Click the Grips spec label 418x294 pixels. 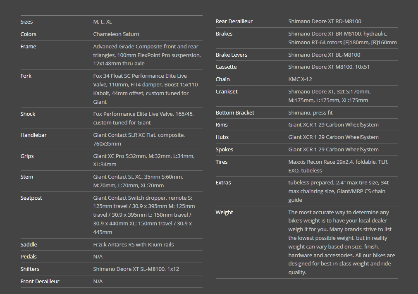[27, 156]
